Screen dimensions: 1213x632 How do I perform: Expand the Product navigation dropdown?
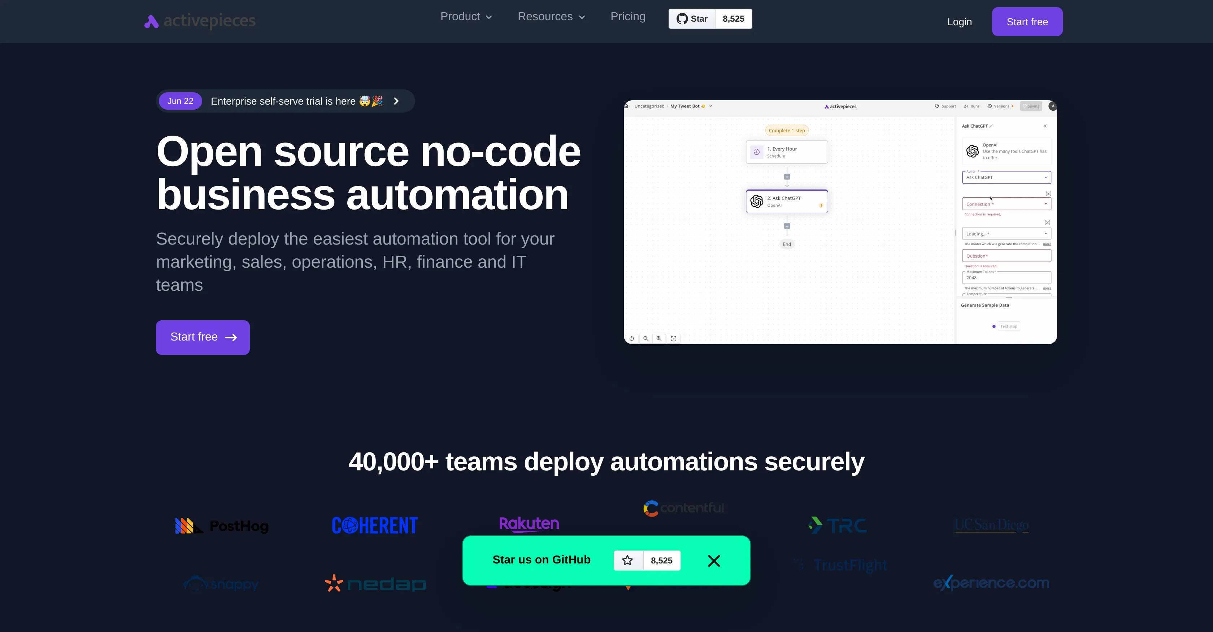[466, 17]
